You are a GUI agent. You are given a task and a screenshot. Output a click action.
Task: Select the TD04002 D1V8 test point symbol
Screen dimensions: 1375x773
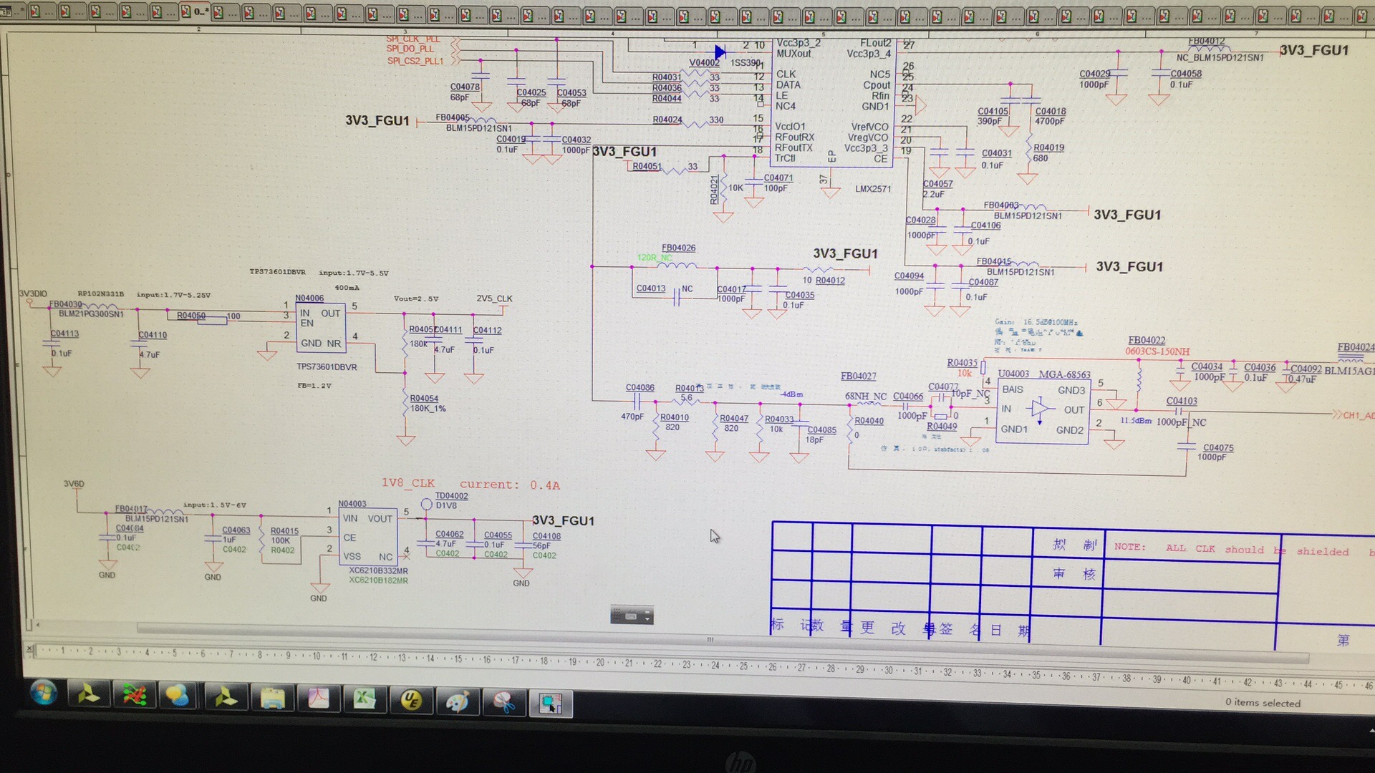point(427,504)
